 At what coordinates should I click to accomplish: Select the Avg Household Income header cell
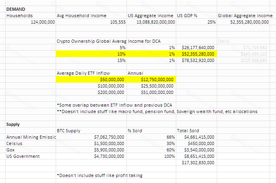pyautogui.click(x=91, y=16)
